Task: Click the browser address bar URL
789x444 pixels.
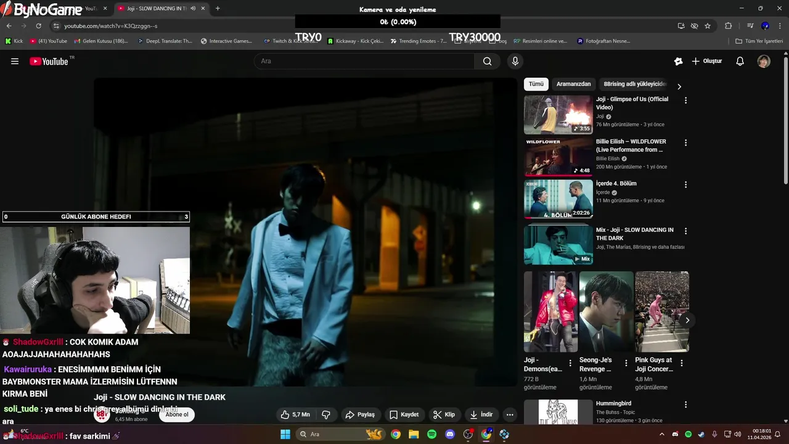Action: click(x=111, y=26)
